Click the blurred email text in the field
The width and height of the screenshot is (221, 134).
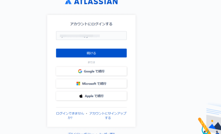(80, 36)
